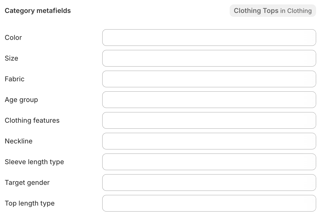This screenshot has height=218, width=320.
Task: Click the Fabric metafield input
Action: [x=209, y=79]
